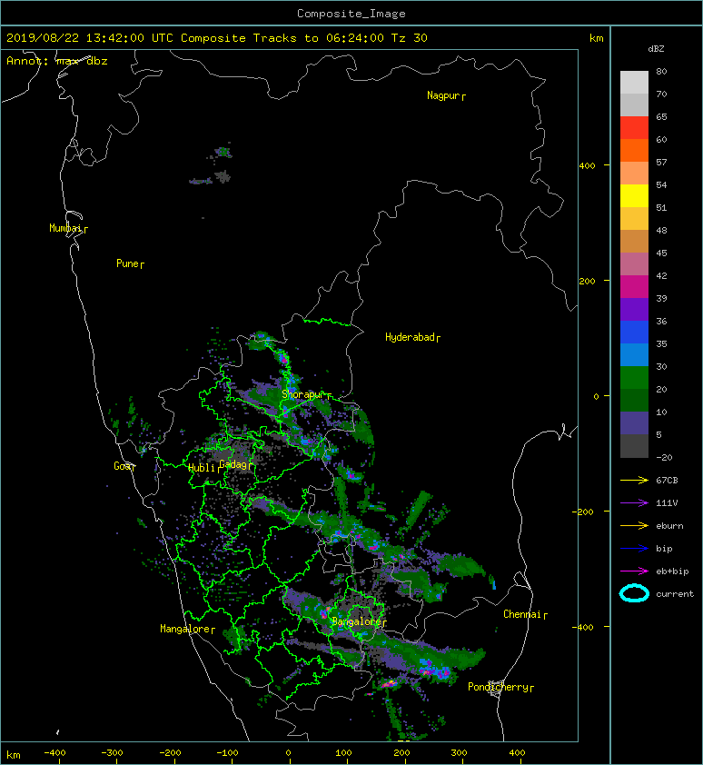Screen dimensions: 703x765
Task: Click the 67CB legend label
Action: coord(667,481)
